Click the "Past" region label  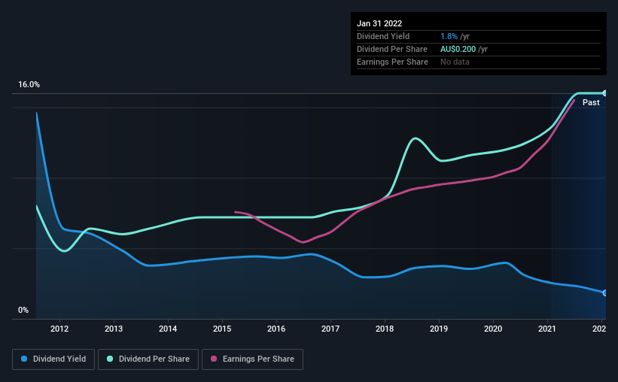591,102
